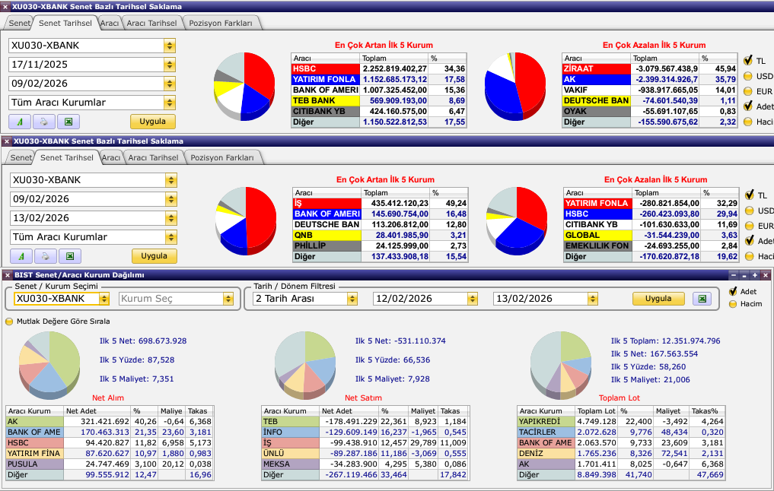Click the font 'A' icon in middle panel
This screenshot has width=774, height=491.
coord(21,256)
